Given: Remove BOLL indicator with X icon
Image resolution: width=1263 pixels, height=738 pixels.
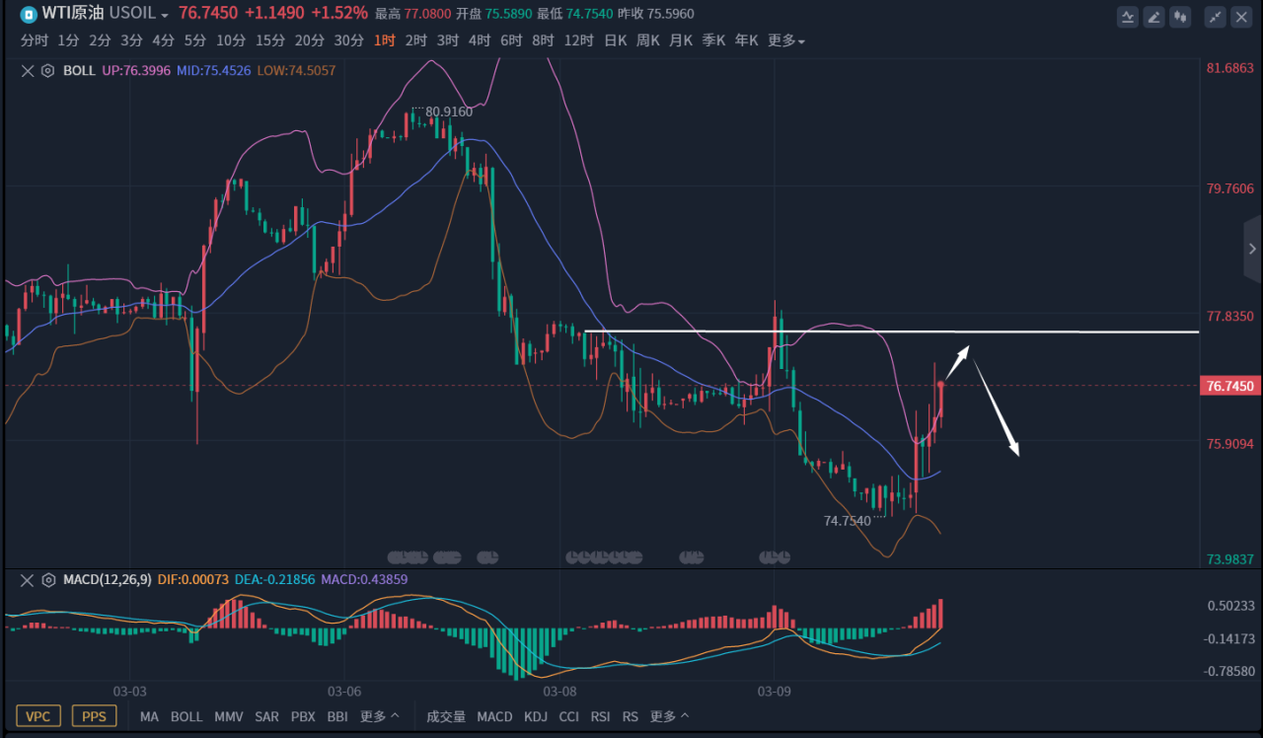Looking at the screenshot, I should click(27, 71).
